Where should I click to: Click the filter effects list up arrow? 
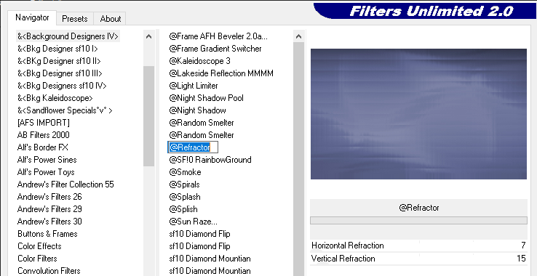tap(298, 36)
